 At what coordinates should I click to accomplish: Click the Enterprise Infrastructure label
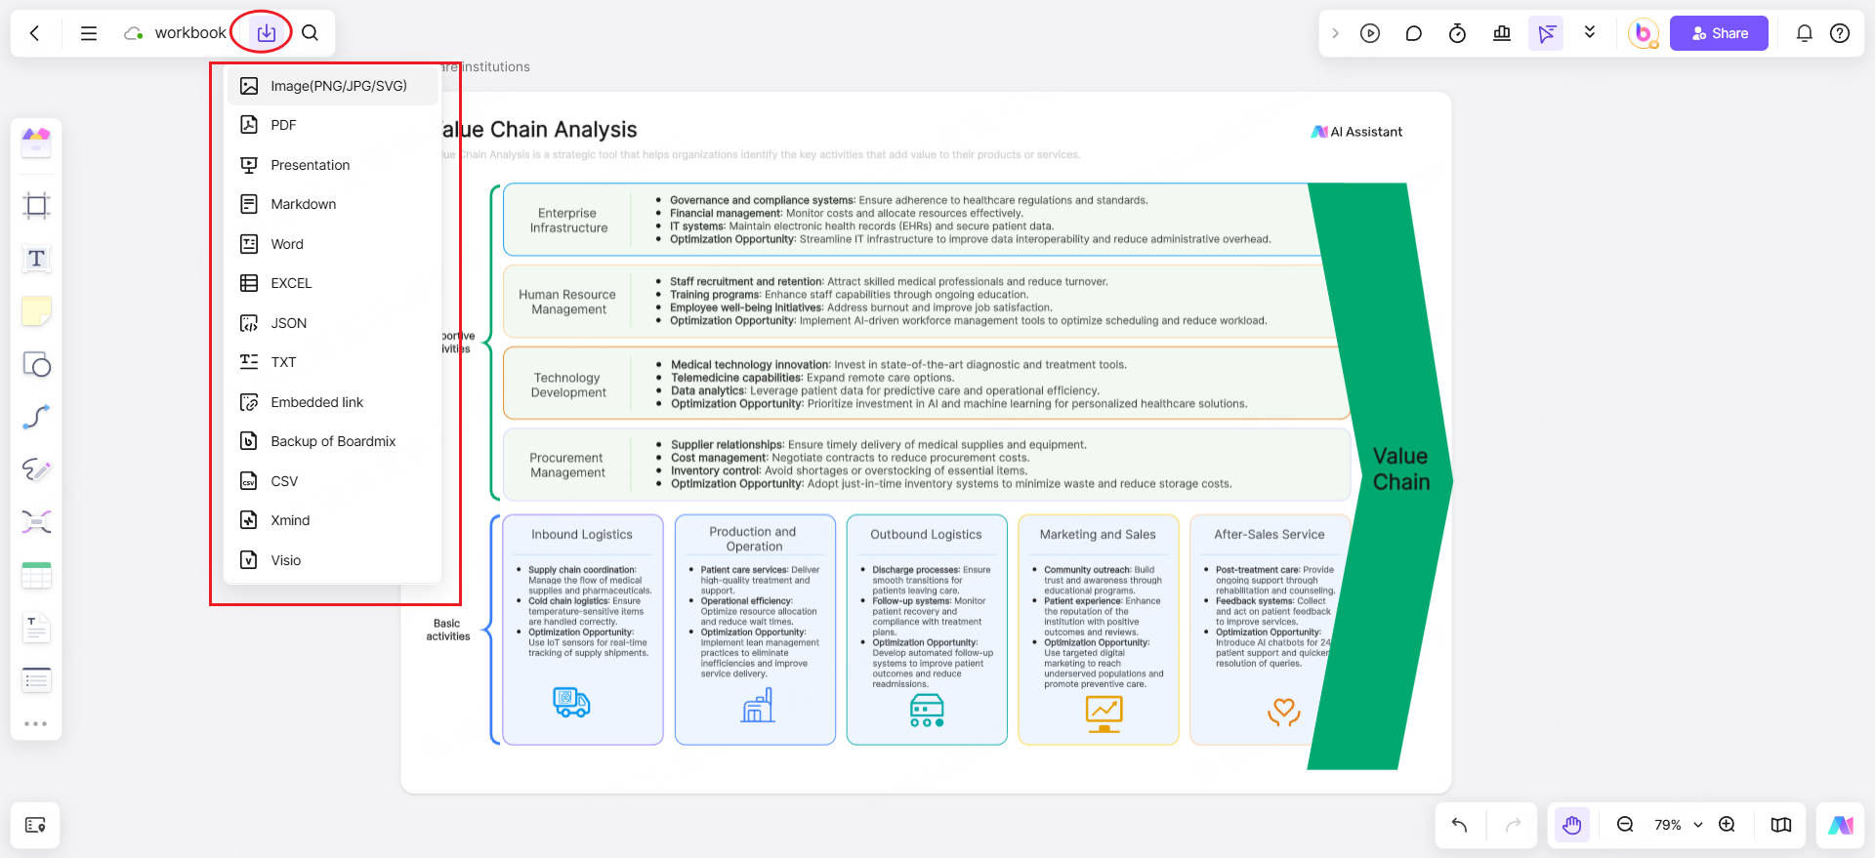click(x=568, y=221)
